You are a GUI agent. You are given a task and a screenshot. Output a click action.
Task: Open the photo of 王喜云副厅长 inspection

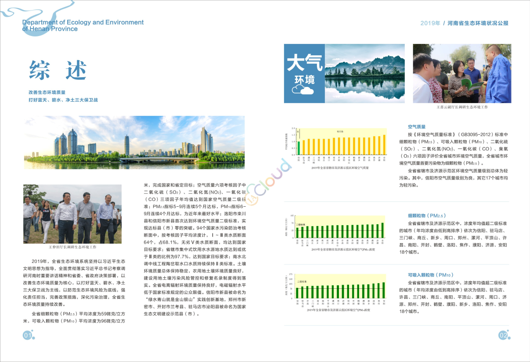[462, 73]
